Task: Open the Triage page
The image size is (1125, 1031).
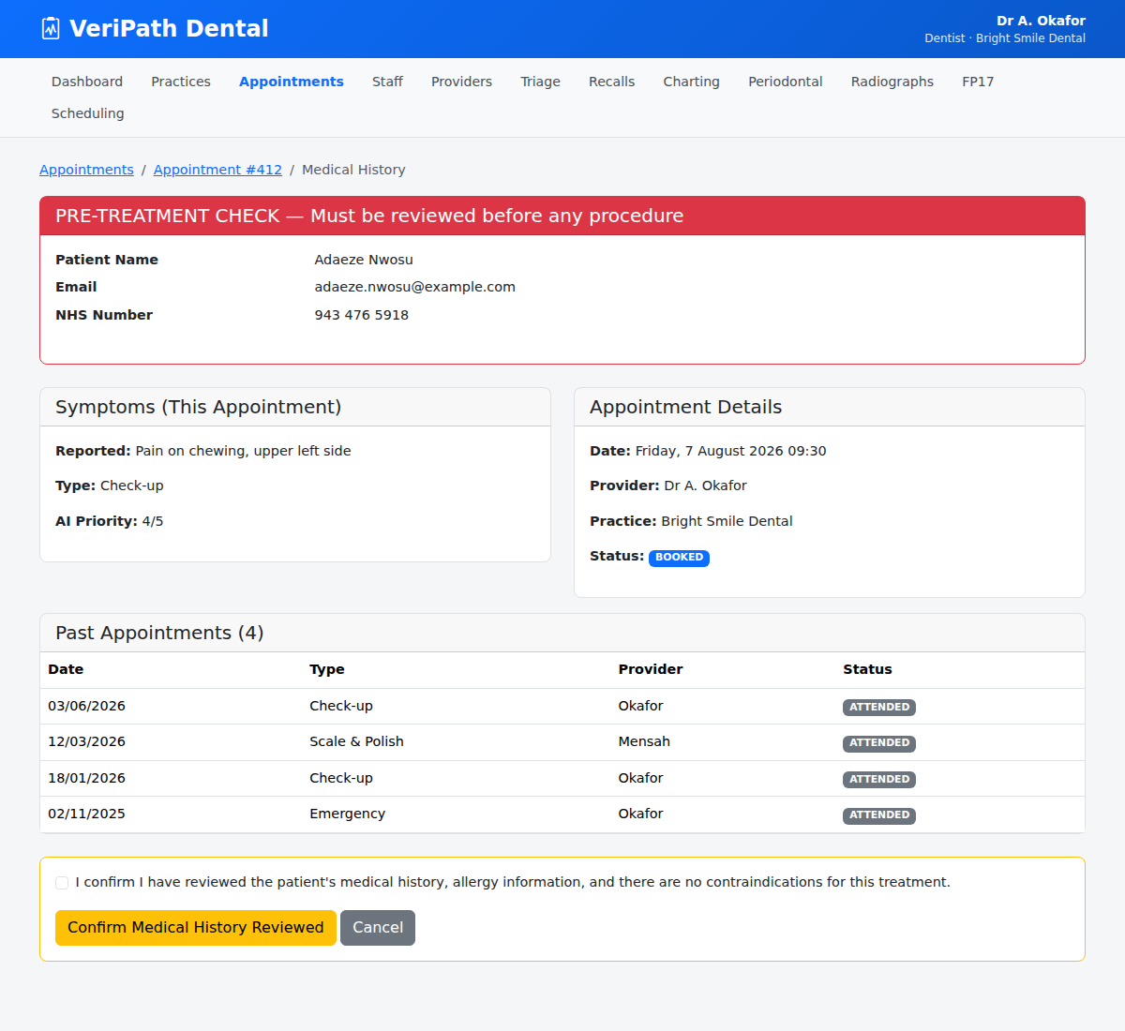Action: [540, 82]
